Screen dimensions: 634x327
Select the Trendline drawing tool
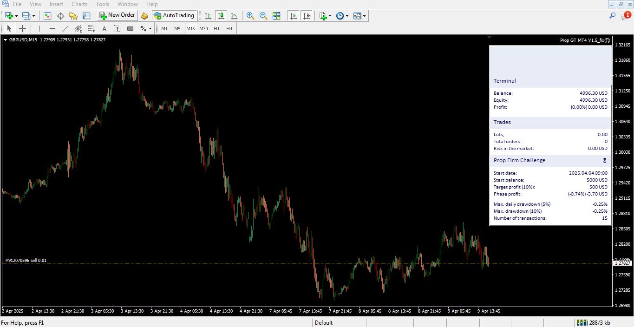pos(65,29)
